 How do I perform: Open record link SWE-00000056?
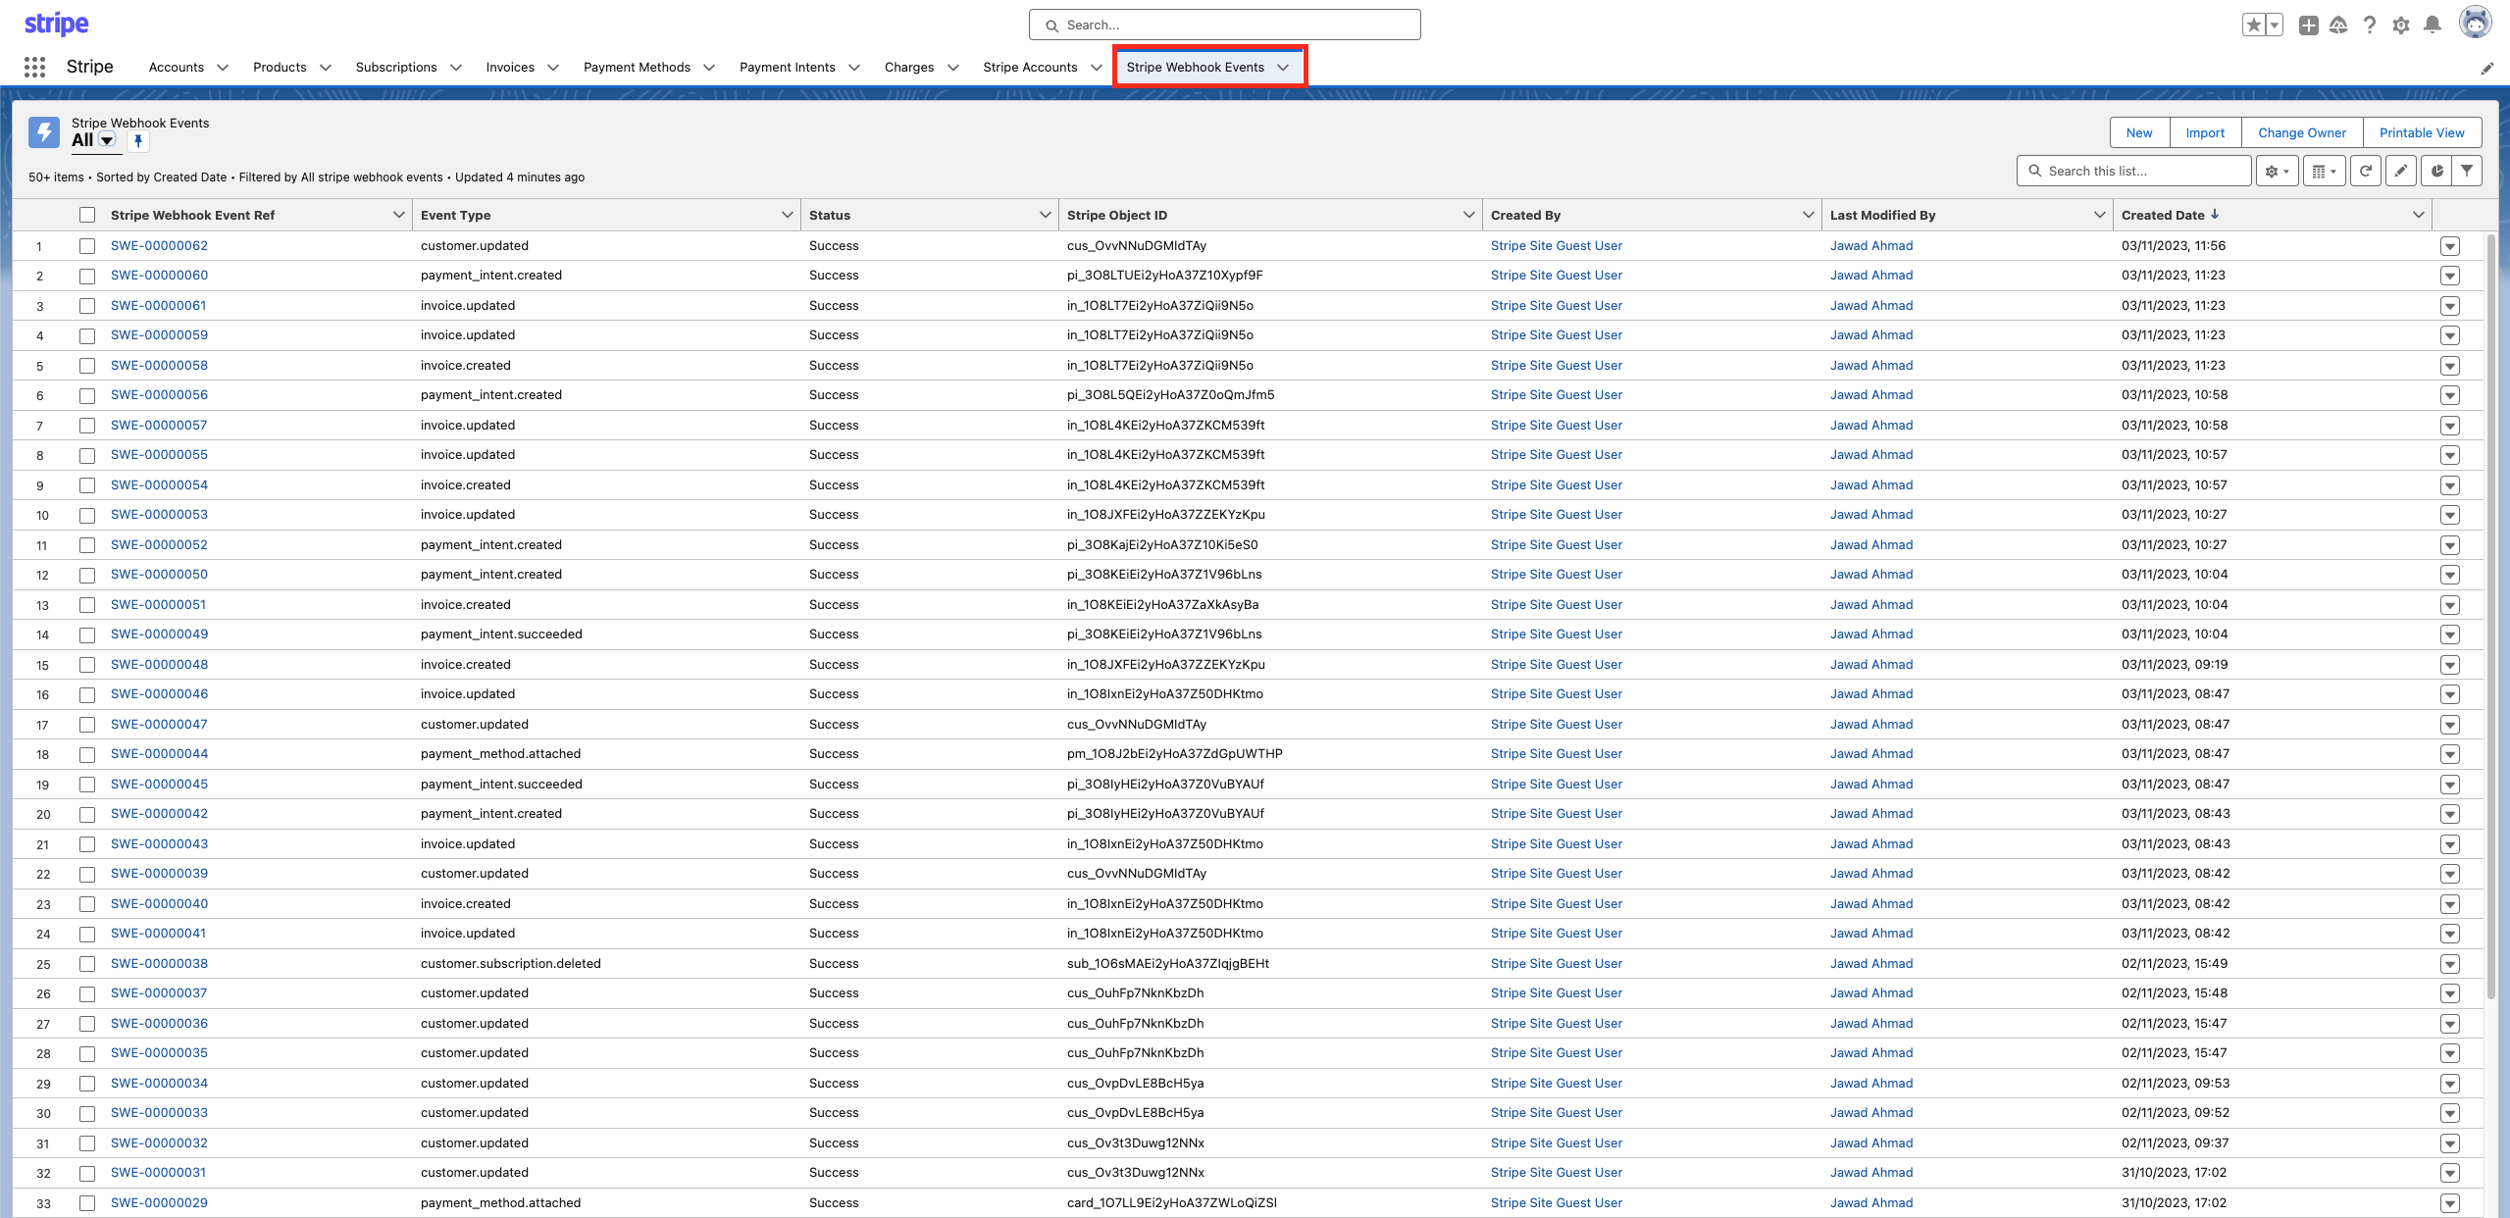click(x=159, y=395)
